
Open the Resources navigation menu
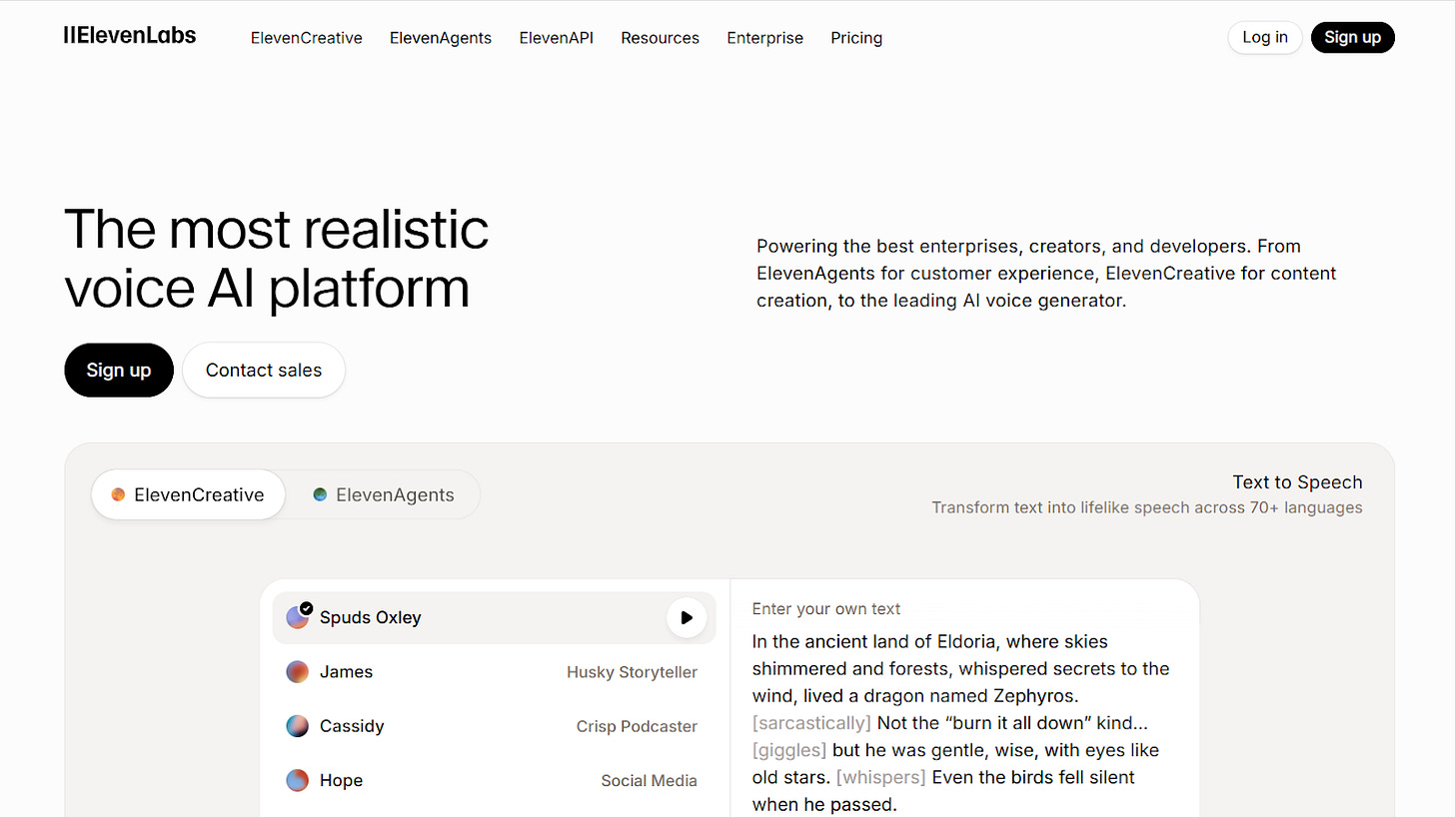tap(661, 38)
